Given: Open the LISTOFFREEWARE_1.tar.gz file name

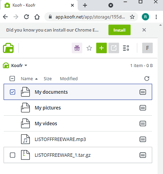Looking at the screenshot, I should [x=63, y=155].
